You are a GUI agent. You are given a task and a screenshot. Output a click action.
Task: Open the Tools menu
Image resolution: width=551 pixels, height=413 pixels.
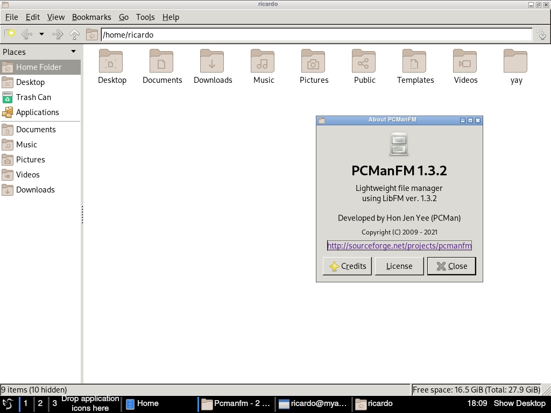pos(145,17)
